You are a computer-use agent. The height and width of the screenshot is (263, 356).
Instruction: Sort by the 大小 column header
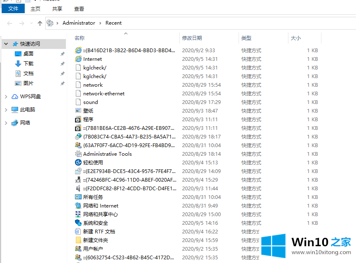point(296,38)
